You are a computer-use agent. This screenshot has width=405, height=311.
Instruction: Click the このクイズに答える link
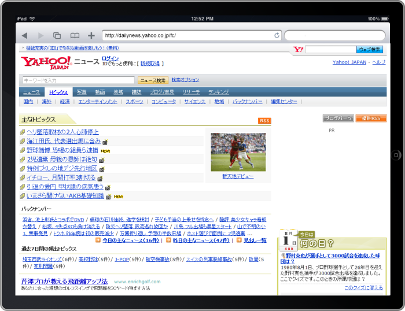364,288
